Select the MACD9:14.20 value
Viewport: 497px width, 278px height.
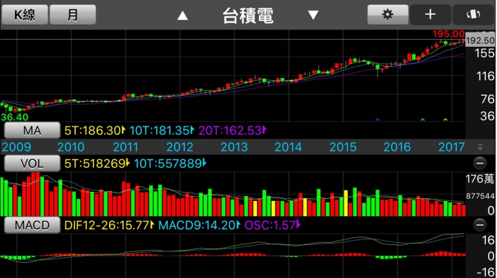199,225
